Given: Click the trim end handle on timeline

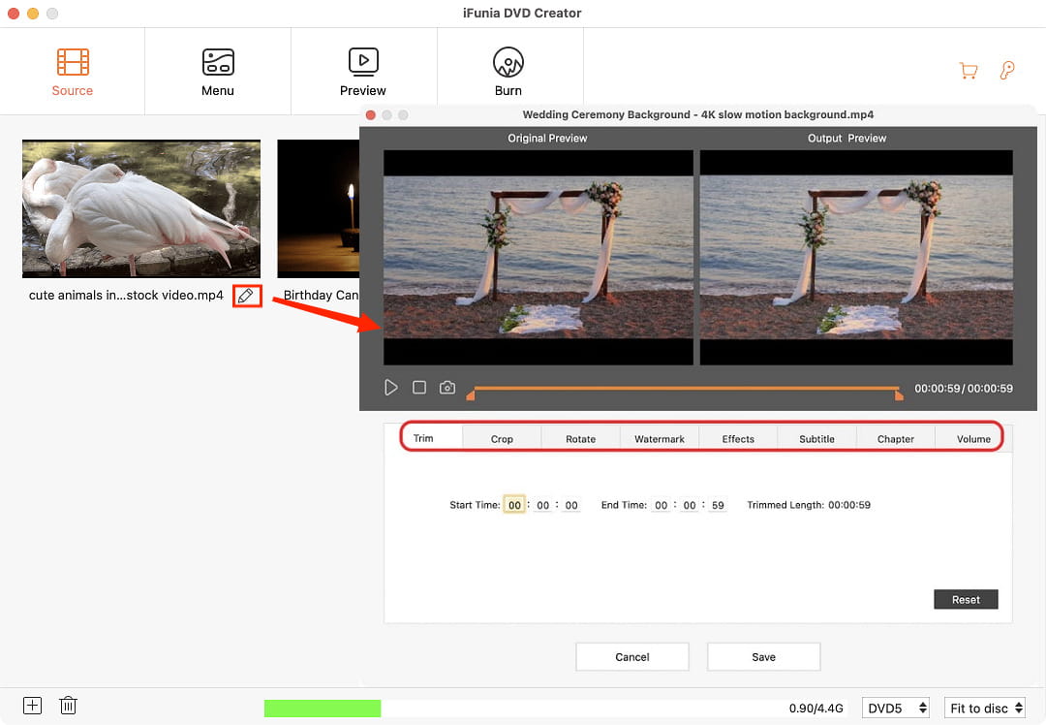Looking at the screenshot, I should click(899, 394).
